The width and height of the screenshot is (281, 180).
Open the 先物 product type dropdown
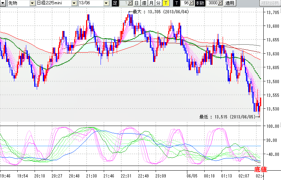32,3
